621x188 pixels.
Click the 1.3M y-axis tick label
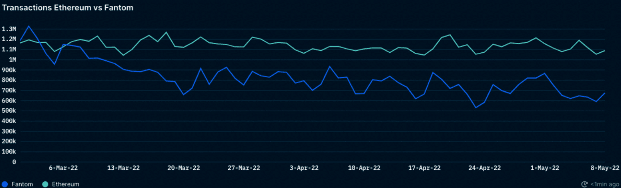point(9,29)
